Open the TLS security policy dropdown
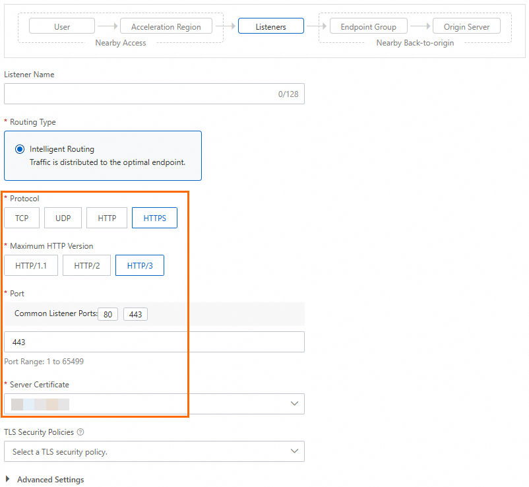This screenshot has height=487, width=529. point(154,451)
